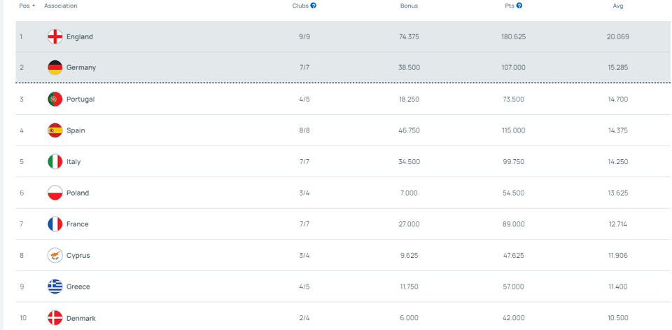
Task: Open the Pts column help tooltip icon
Action: [519, 6]
